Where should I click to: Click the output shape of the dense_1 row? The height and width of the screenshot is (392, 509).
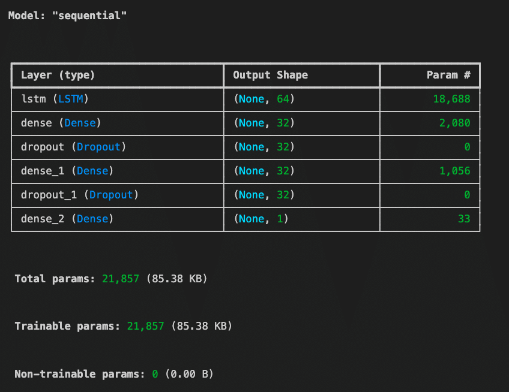(x=264, y=171)
